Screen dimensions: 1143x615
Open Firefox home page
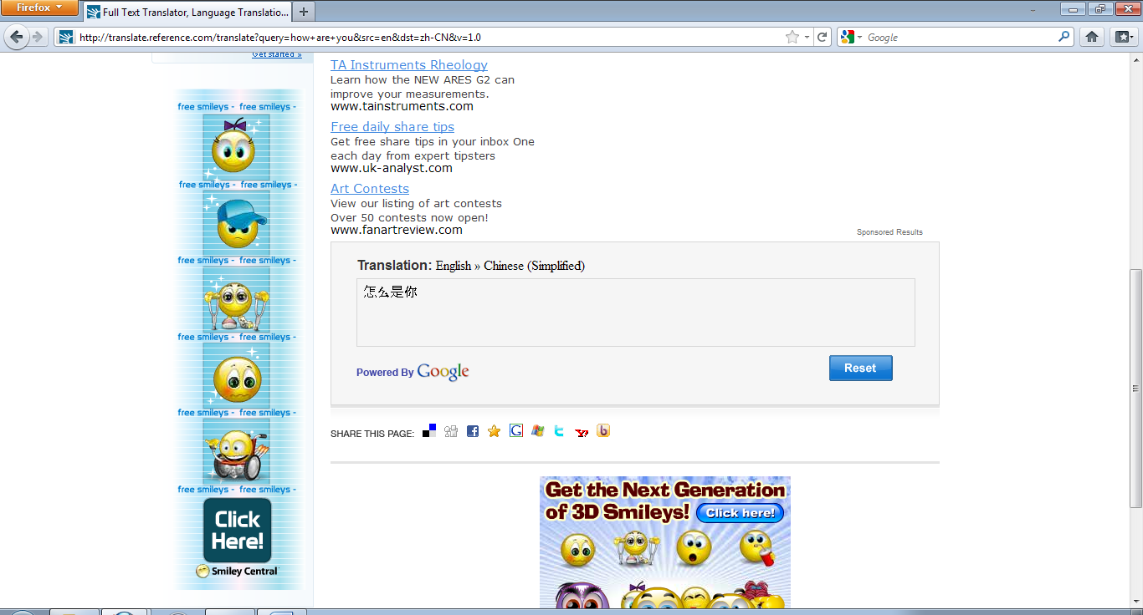point(1091,37)
